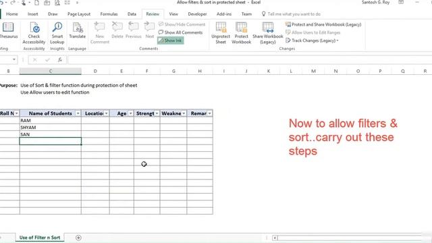Open Remarks filter dropdown
The height and width of the screenshot is (243, 432).
[210, 113]
